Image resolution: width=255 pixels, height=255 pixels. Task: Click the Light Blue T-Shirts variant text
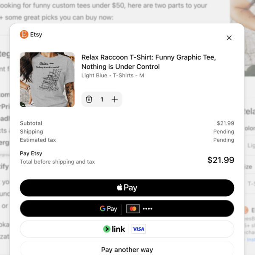point(113,76)
